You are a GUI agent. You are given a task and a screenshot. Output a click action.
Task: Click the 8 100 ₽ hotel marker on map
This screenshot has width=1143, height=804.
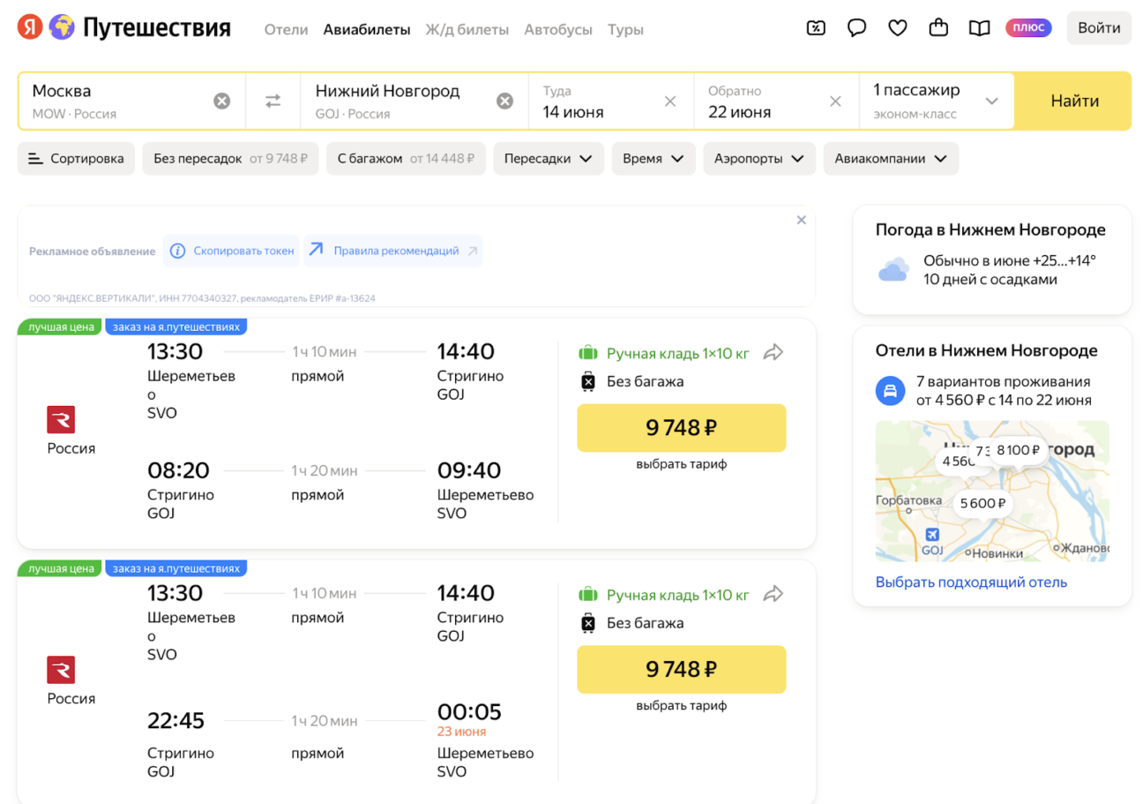coord(1020,449)
